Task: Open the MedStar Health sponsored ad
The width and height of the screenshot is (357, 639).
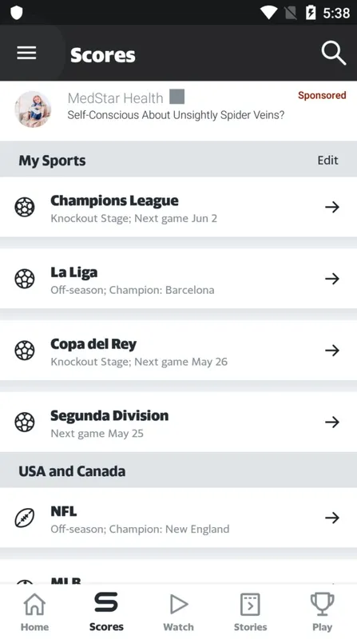Action: pos(179,111)
